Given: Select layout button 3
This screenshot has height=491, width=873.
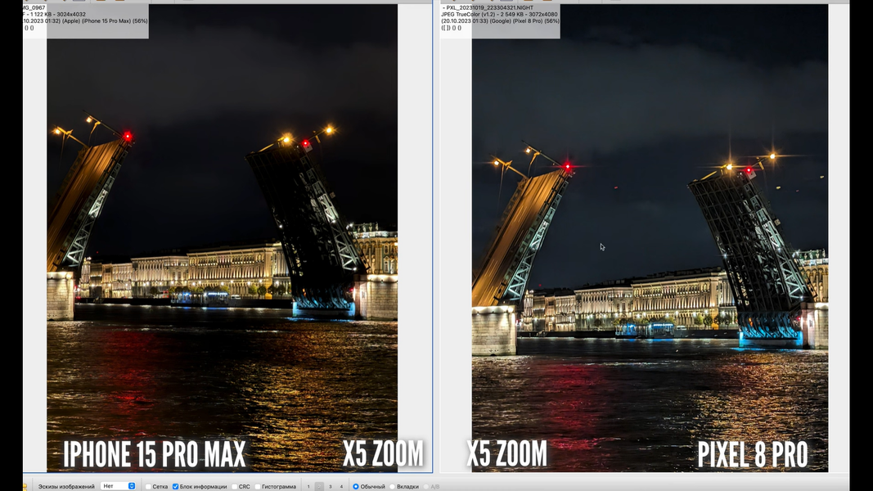Looking at the screenshot, I should [x=331, y=487].
